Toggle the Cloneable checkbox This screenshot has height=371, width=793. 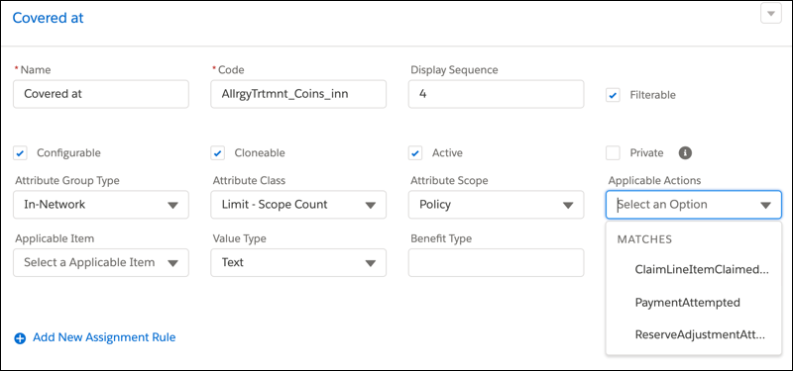click(217, 153)
